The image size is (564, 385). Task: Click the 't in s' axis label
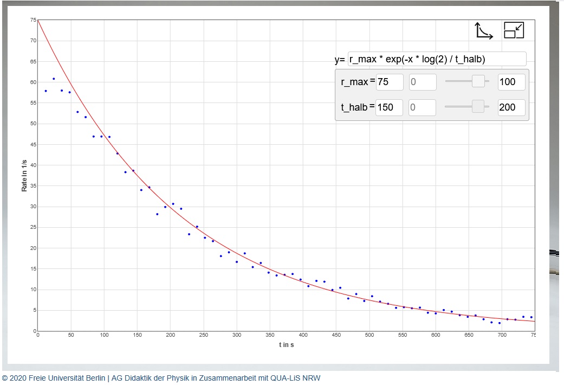pyautogui.click(x=286, y=345)
